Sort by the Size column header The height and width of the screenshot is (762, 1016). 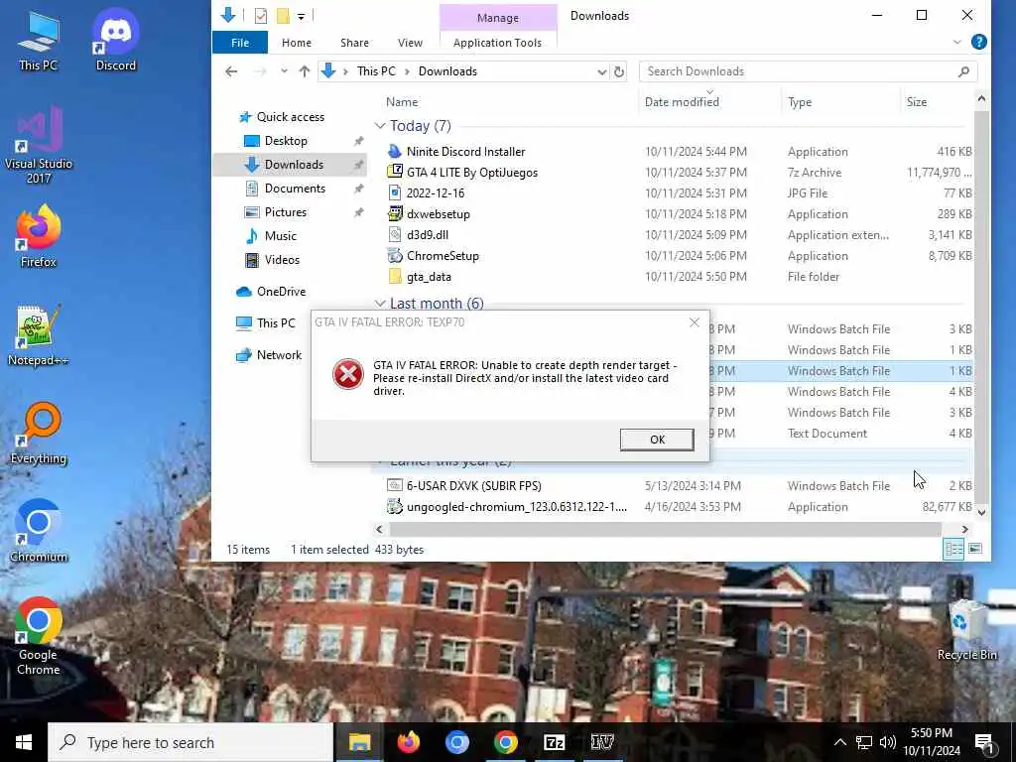click(916, 102)
